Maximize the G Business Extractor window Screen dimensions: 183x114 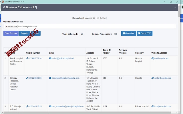(x=171, y=2)
